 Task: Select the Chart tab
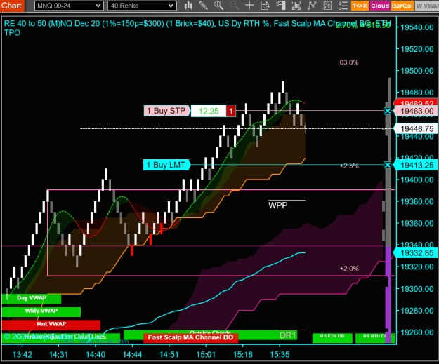pyautogui.click(x=12, y=6)
